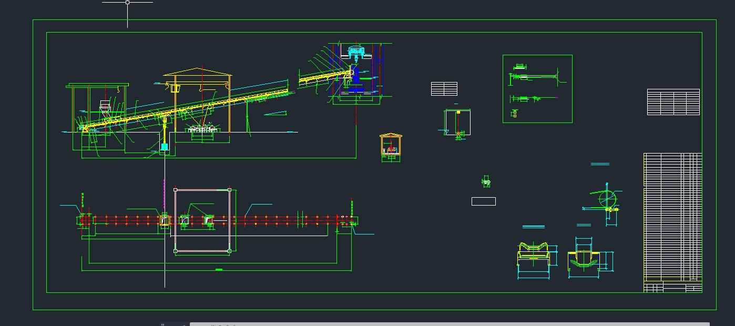
Task: Select bottom-right grip of highlighted plan rectangle
Action: [x=229, y=251]
